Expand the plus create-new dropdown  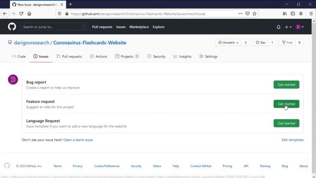click(288, 27)
